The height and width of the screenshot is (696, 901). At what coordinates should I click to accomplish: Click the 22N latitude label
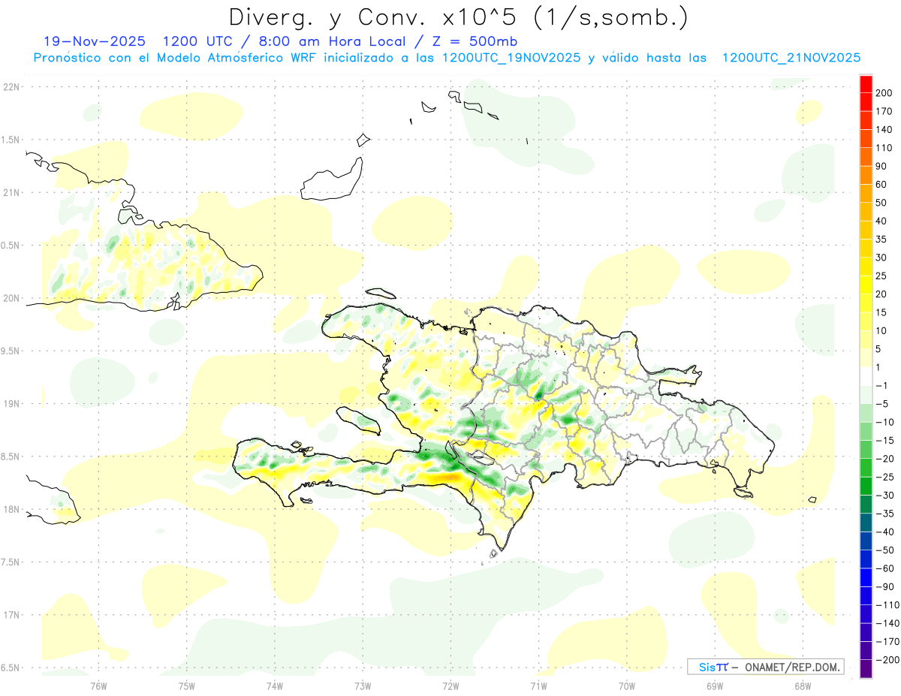(11, 86)
